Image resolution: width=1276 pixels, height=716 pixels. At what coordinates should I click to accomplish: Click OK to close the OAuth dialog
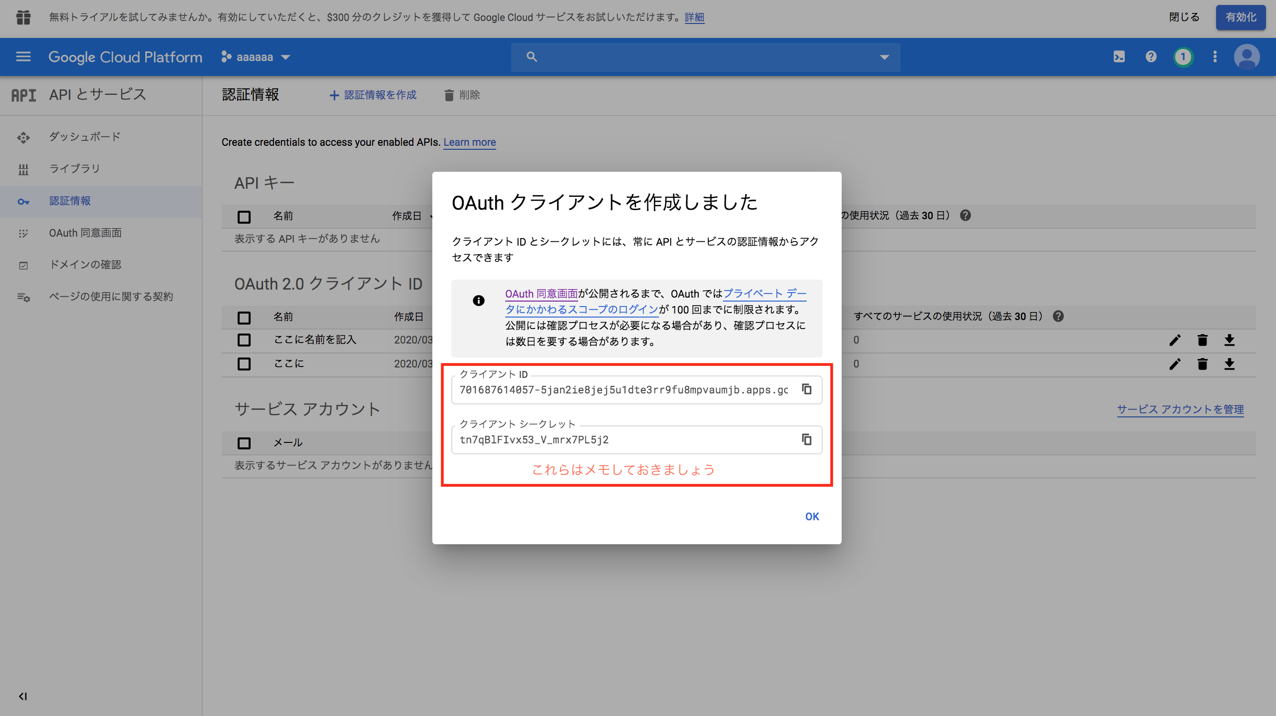pyautogui.click(x=812, y=516)
